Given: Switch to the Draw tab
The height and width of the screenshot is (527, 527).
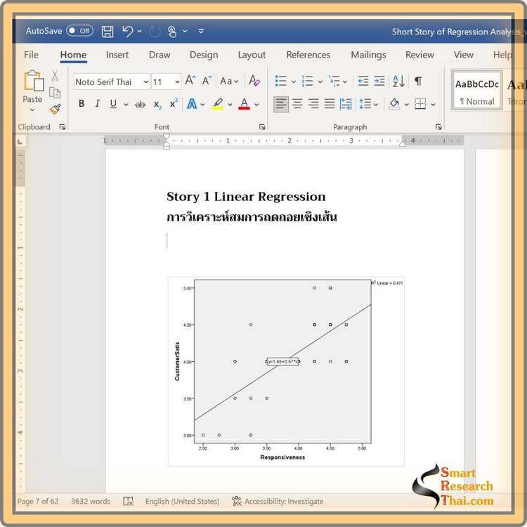Looking at the screenshot, I should point(160,54).
